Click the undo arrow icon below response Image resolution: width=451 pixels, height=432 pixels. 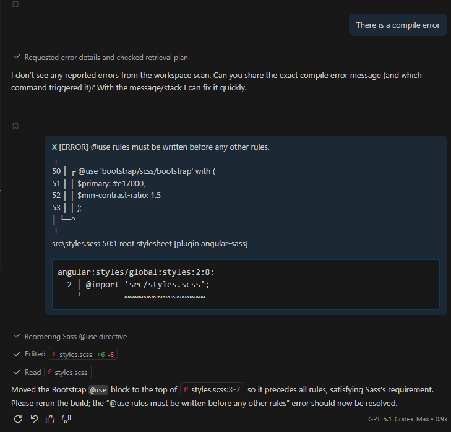pos(34,419)
